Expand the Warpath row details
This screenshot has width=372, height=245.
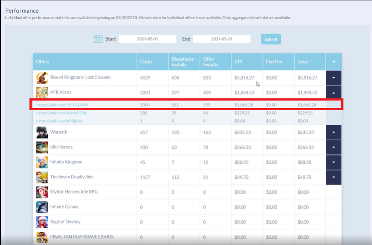(334, 132)
